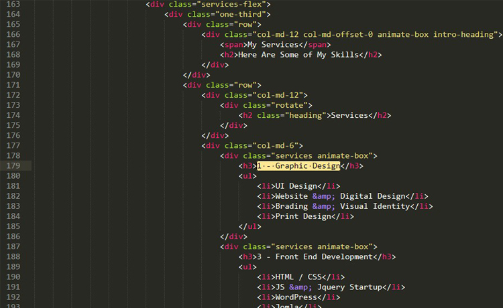Click the closing </div> tag on line 170

point(197,75)
